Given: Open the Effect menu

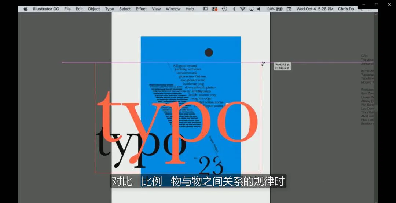Looking at the screenshot, I should pos(141,9).
